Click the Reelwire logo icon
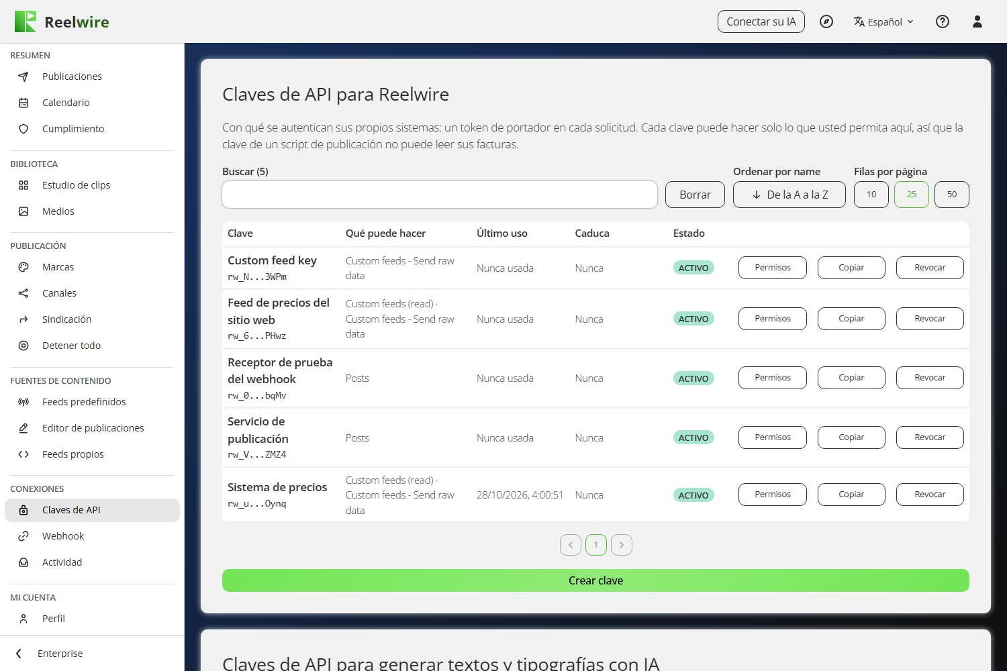 click(x=26, y=21)
